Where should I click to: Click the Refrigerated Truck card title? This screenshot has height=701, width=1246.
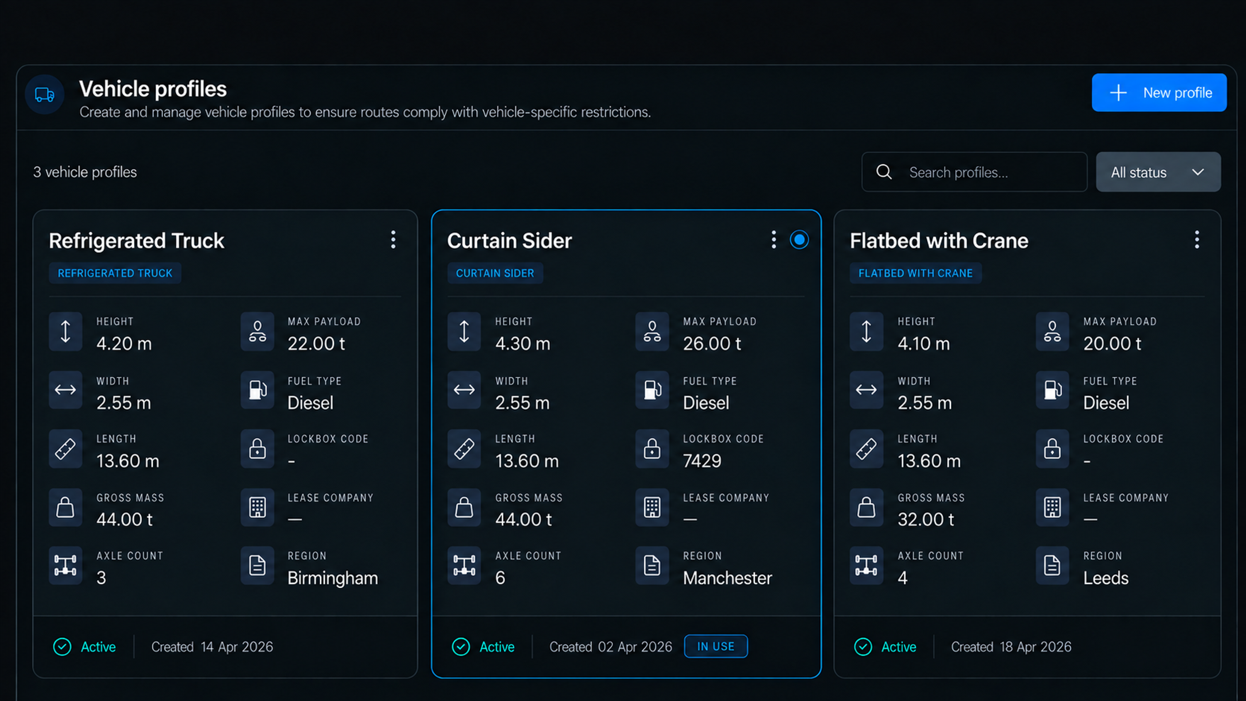tap(136, 241)
